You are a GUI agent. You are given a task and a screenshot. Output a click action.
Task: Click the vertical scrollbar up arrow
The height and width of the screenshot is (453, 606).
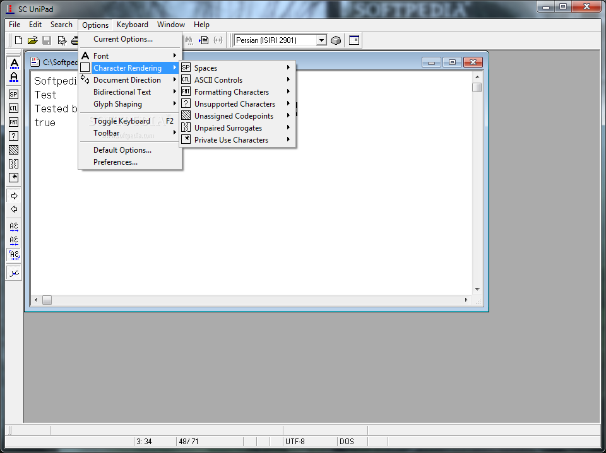pos(477,77)
